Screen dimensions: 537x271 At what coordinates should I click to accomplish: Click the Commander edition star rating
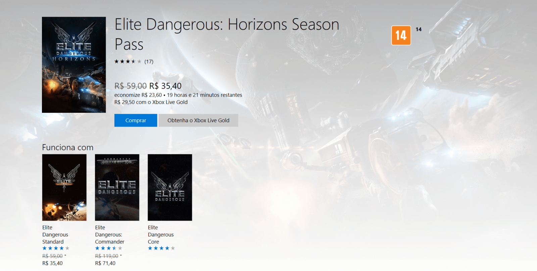click(109, 248)
